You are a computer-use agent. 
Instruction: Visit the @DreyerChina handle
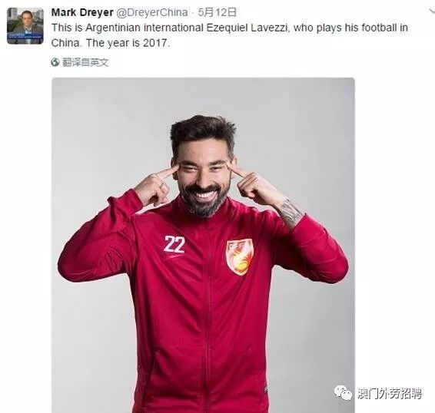(x=151, y=12)
